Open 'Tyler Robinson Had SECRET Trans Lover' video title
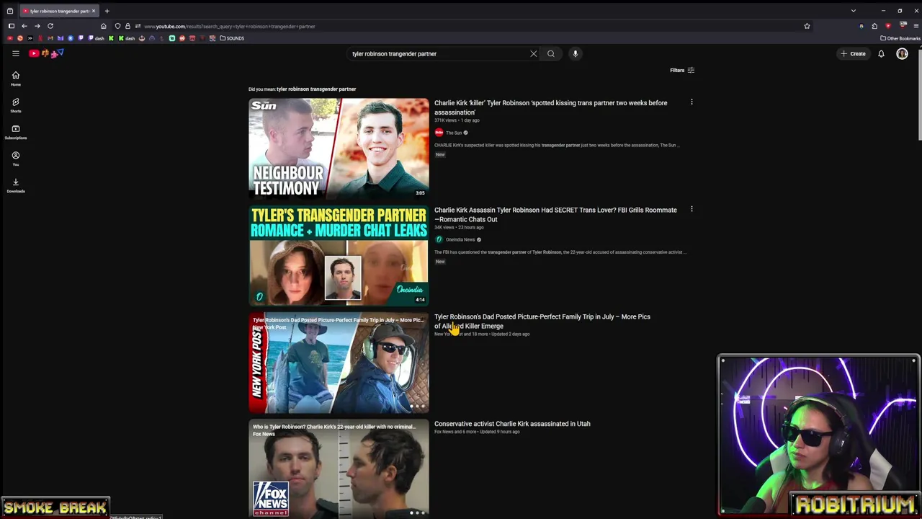The image size is (922, 519). click(555, 214)
